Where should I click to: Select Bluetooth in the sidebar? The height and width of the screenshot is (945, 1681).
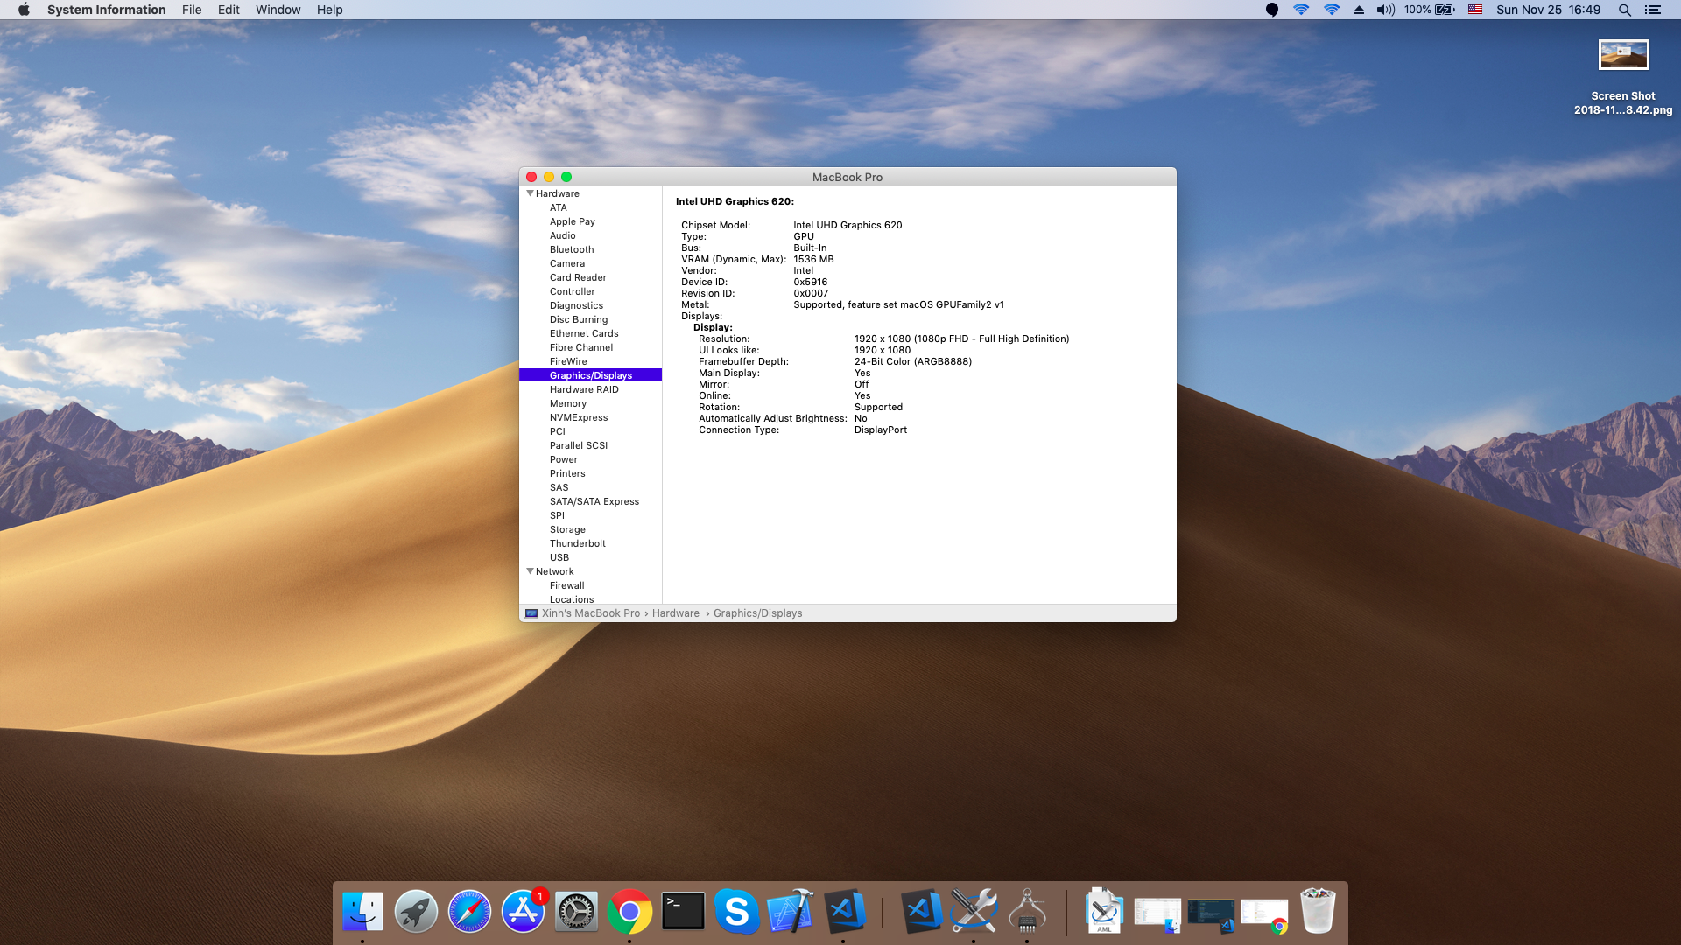(572, 249)
